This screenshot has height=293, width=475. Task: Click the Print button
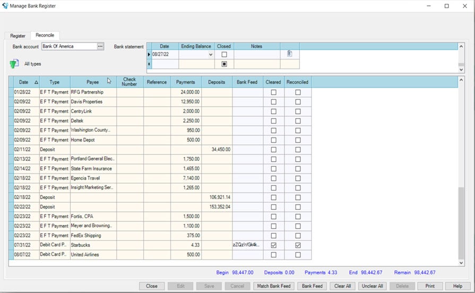(x=430, y=286)
